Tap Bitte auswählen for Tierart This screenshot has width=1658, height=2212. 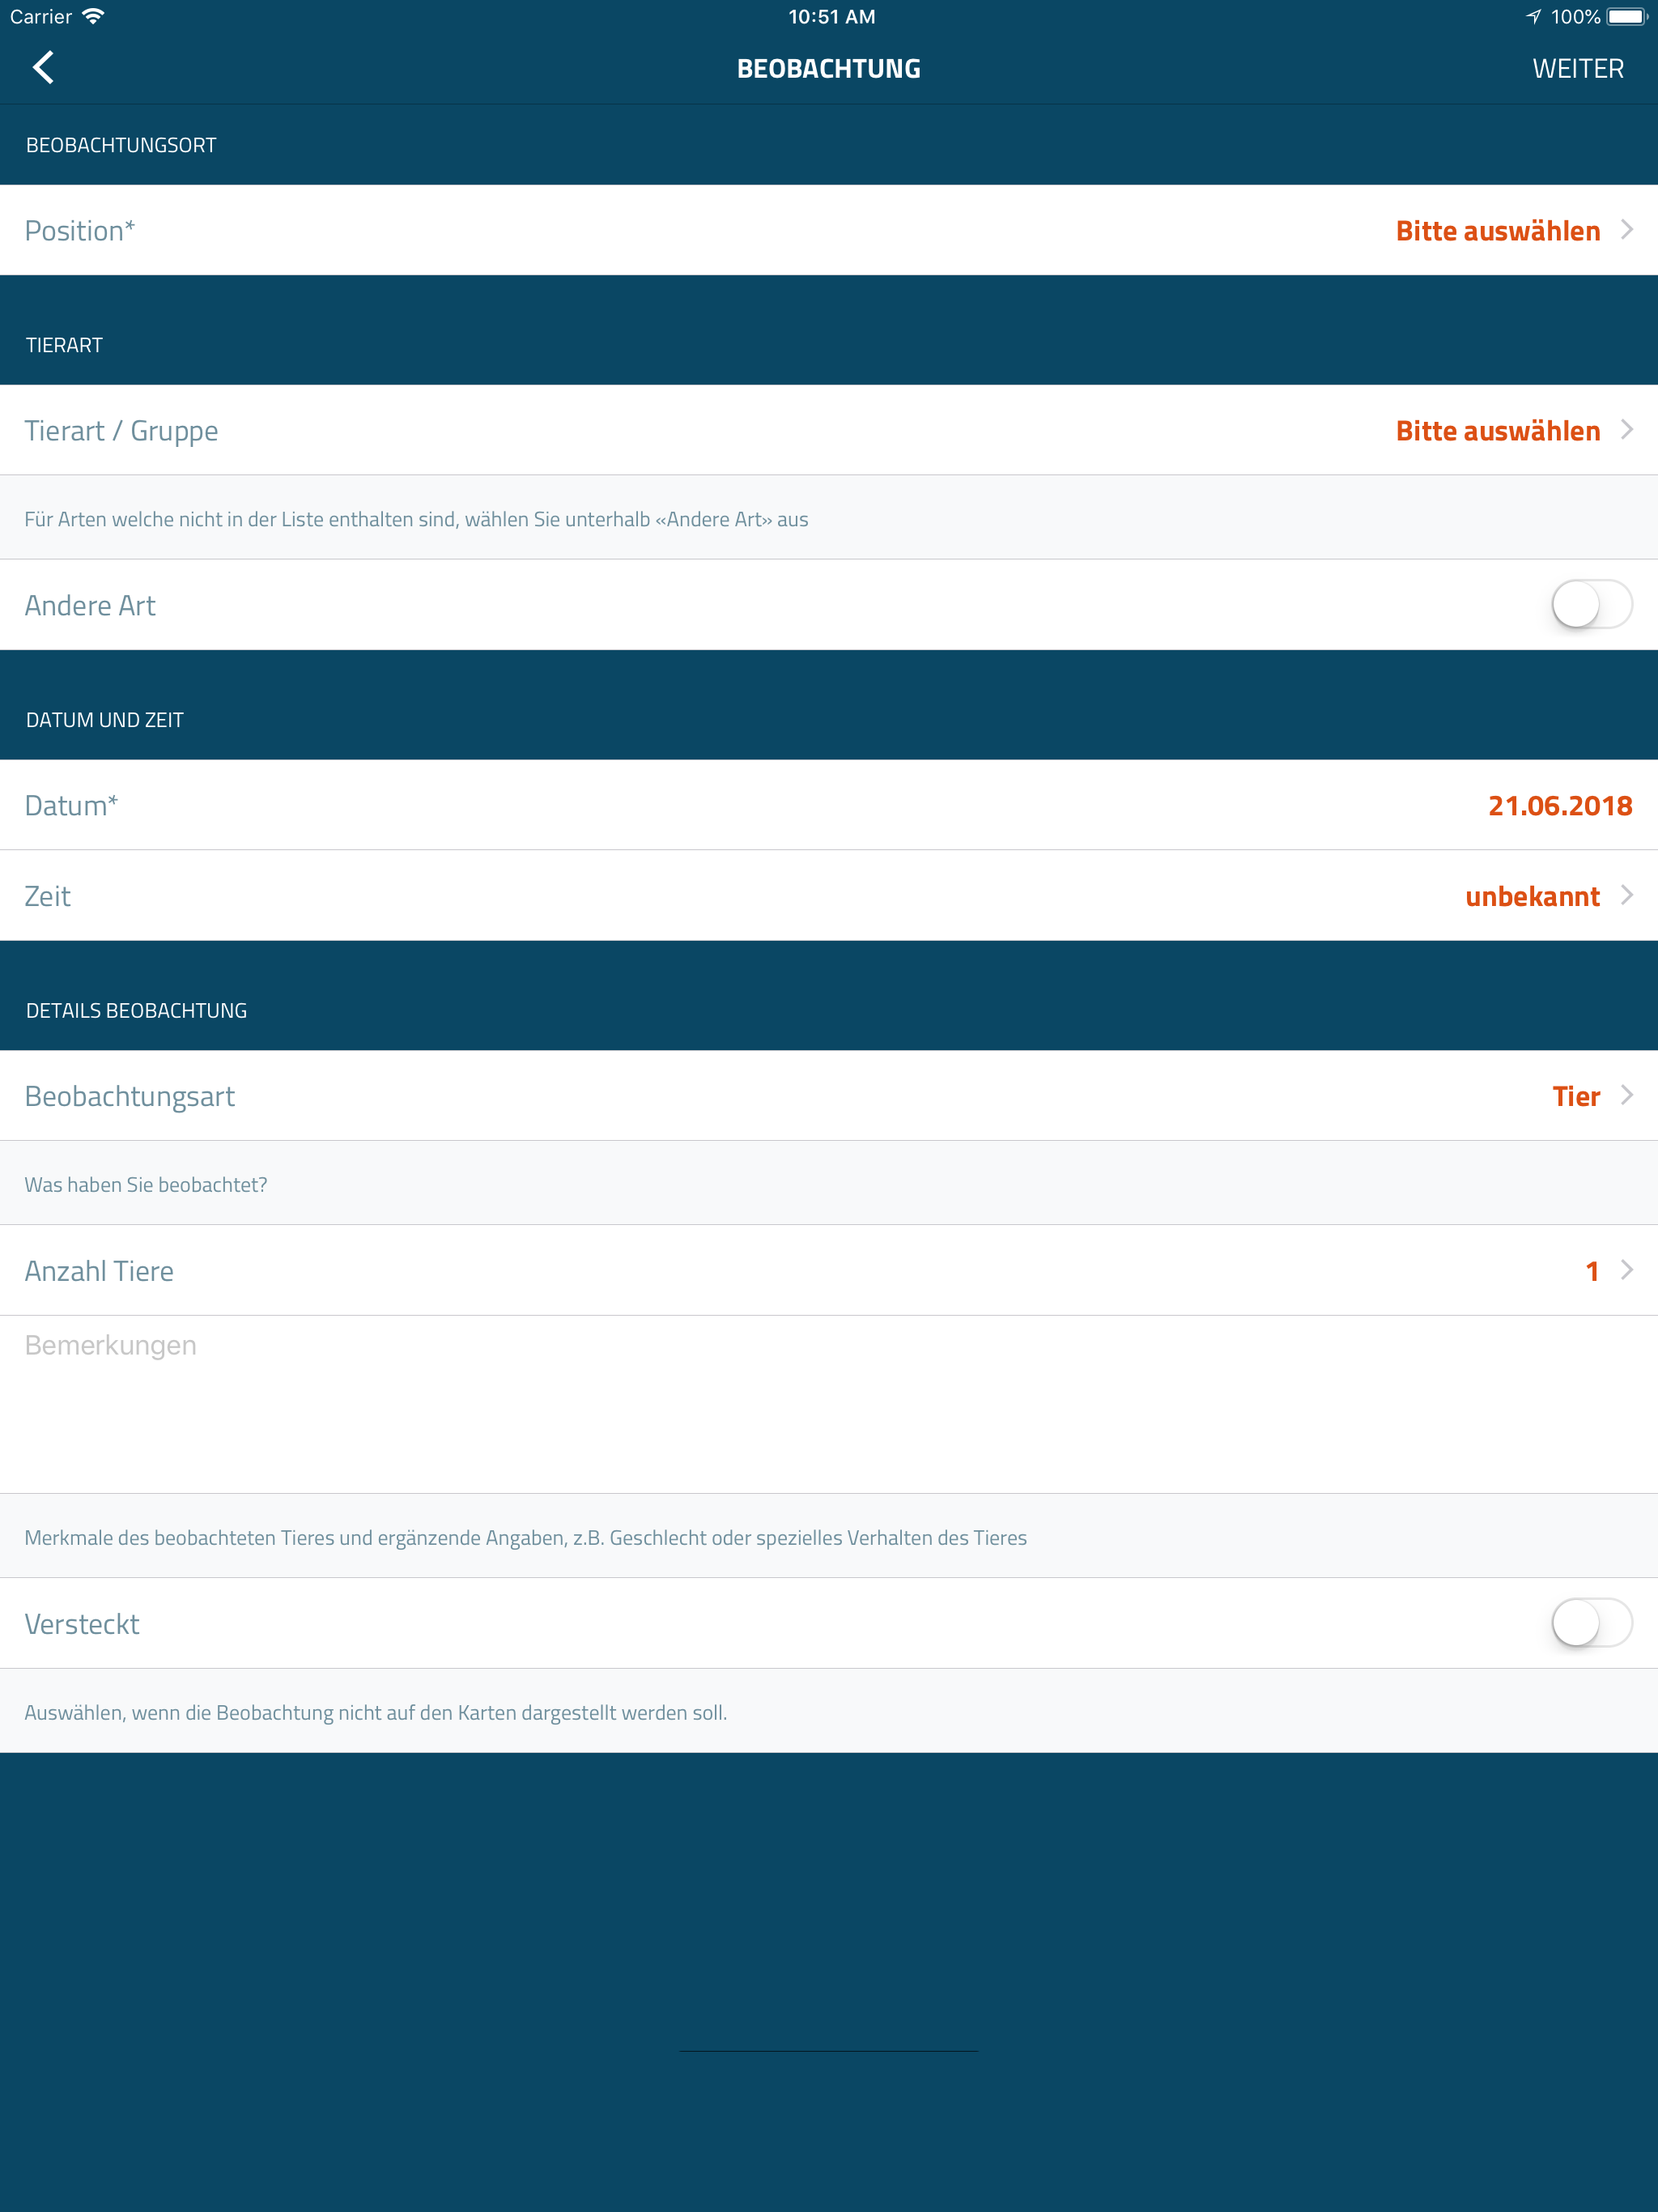1497,431
